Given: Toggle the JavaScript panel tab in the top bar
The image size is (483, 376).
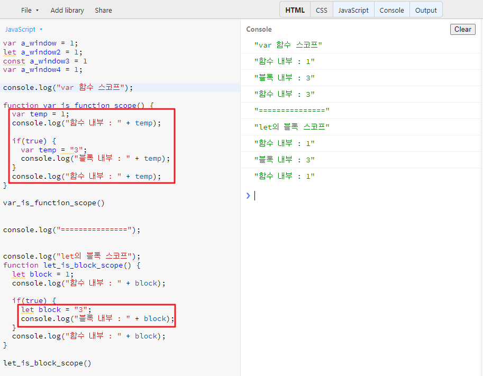Looking at the screenshot, I should click(x=353, y=10).
